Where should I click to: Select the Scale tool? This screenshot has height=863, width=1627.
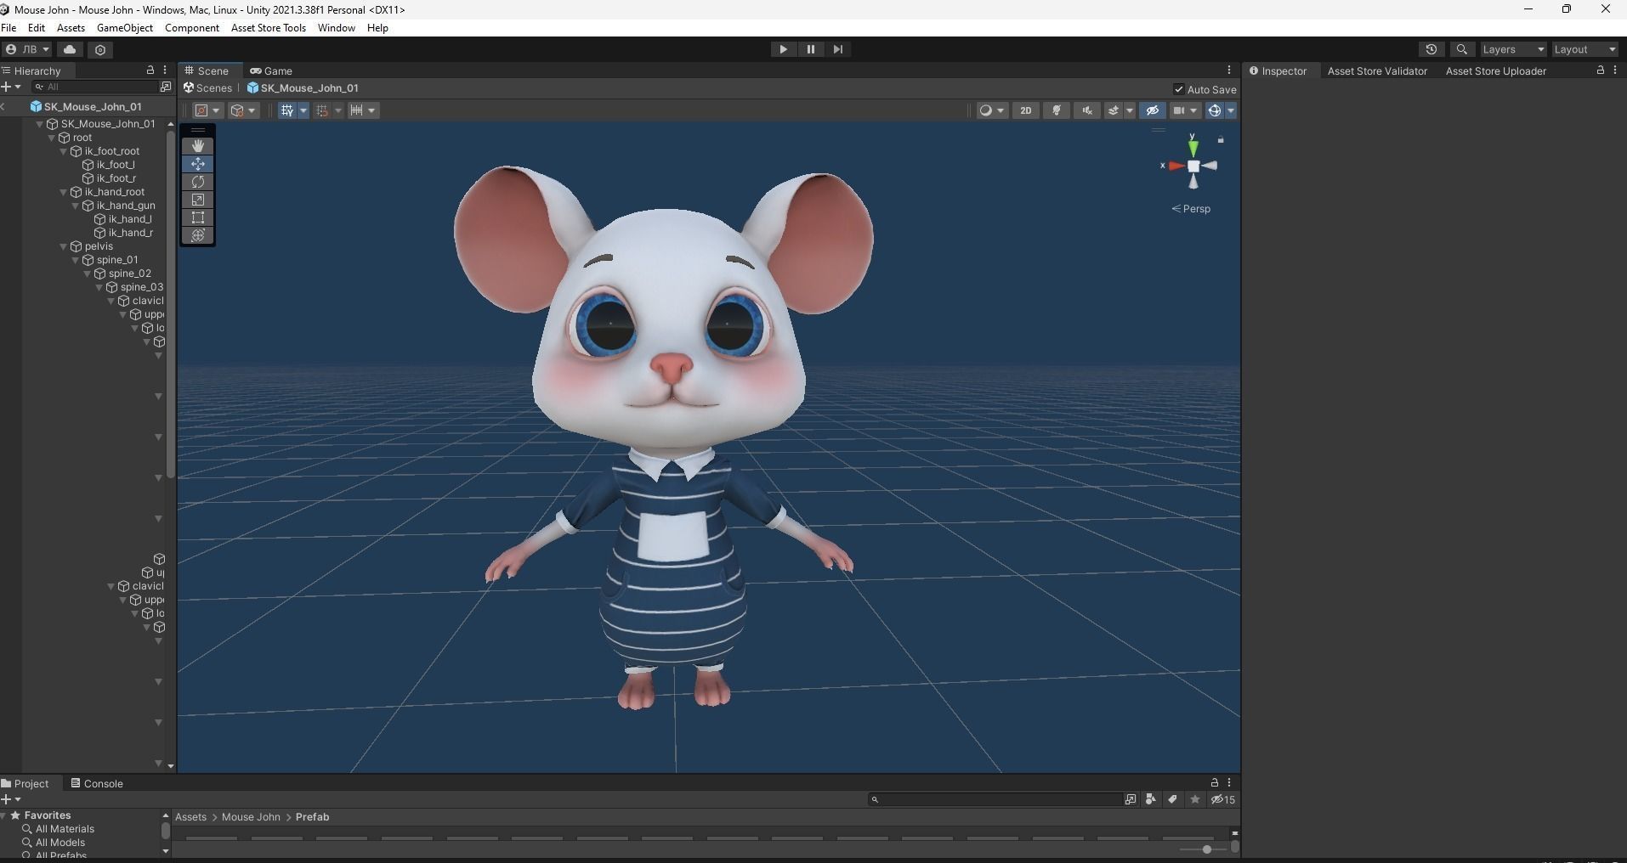tap(198, 200)
